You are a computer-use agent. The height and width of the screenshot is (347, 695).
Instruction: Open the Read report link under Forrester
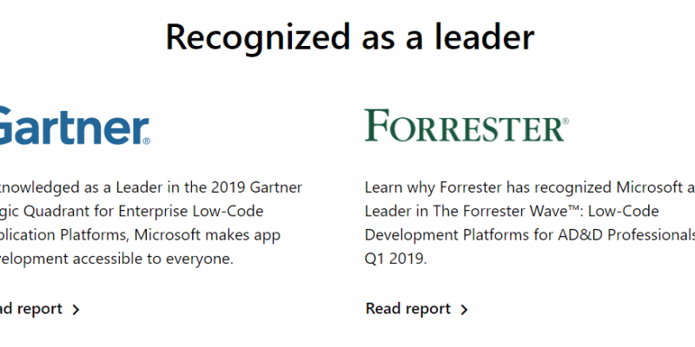(417, 309)
